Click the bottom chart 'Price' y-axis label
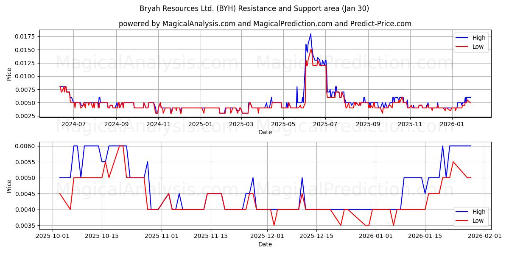Viewport: 509px width, 254px height. pos(9,186)
